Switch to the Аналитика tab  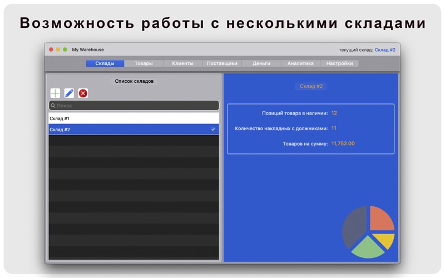coord(300,63)
